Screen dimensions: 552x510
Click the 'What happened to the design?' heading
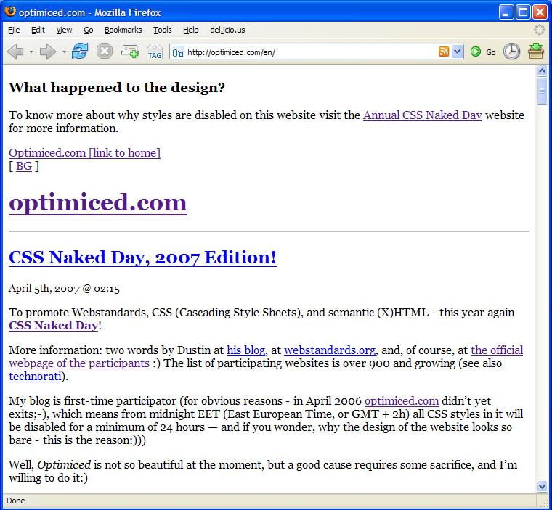coord(116,87)
